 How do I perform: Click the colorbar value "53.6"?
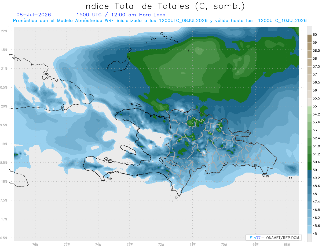click(317, 122)
